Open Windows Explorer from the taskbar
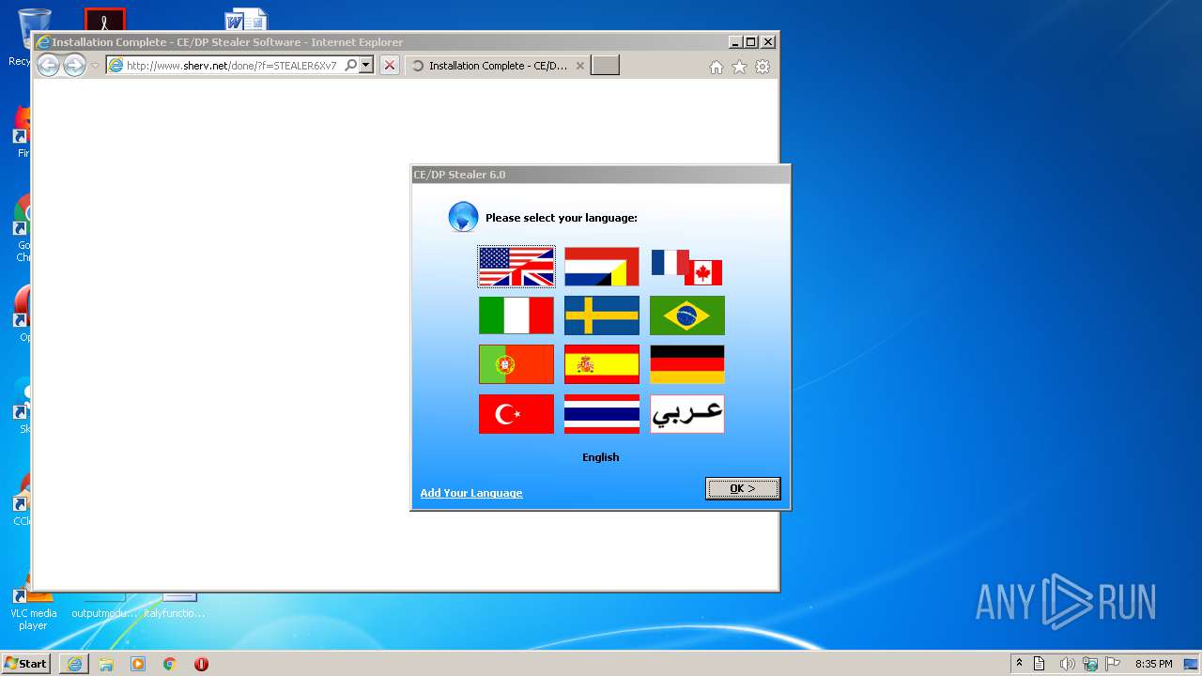This screenshot has width=1202, height=676. point(106,664)
